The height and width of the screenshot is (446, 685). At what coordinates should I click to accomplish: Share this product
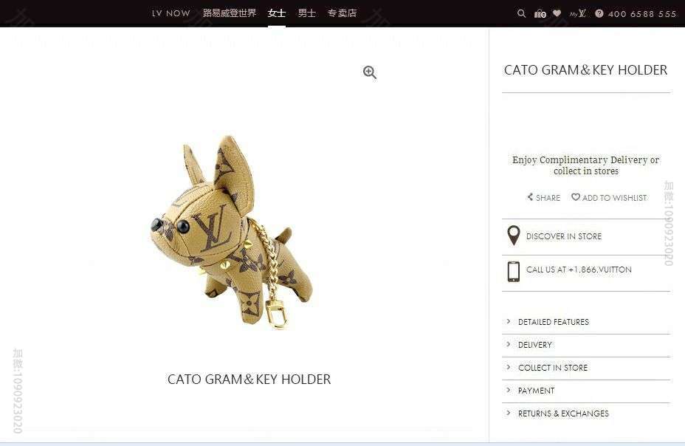tap(543, 197)
